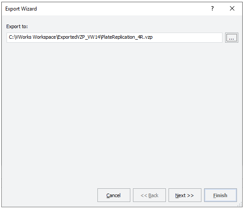Cancel the export wizard
Image resolution: width=244 pixels, height=209 pixels.
tap(114, 195)
